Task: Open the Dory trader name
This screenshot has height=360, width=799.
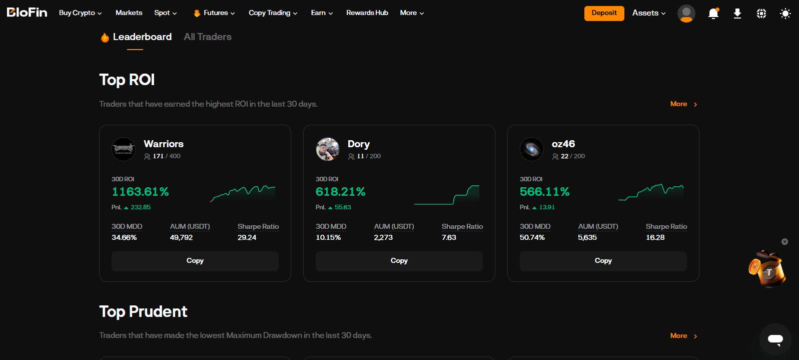Action: point(359,144)
